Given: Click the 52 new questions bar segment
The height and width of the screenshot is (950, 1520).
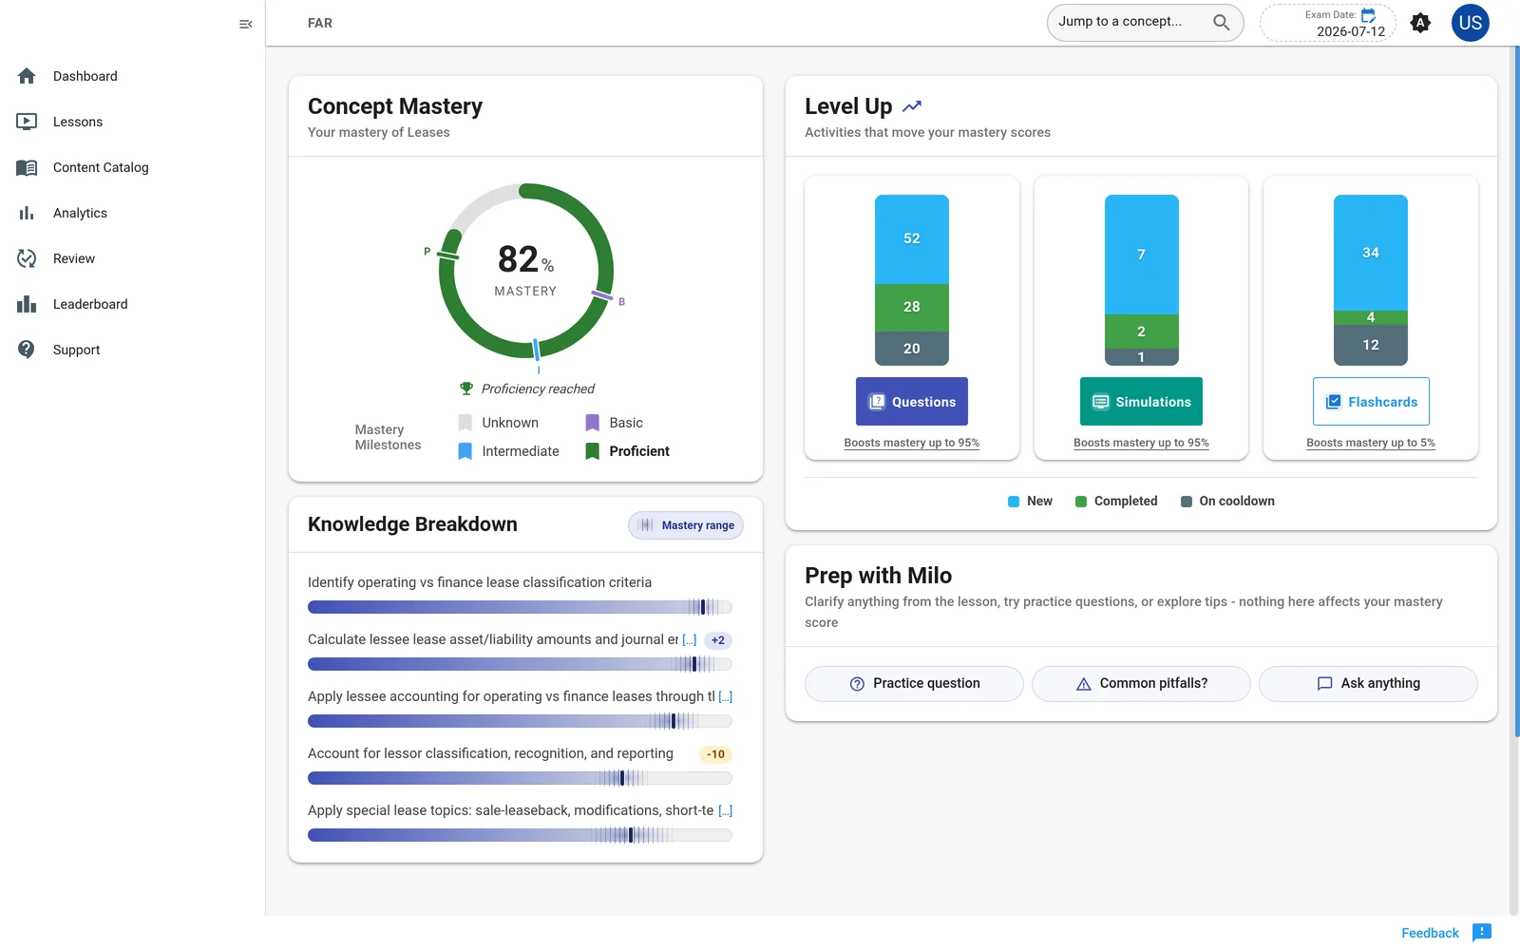Looking at the screenshot, I should pyautogui.click(x=912, y=238).
